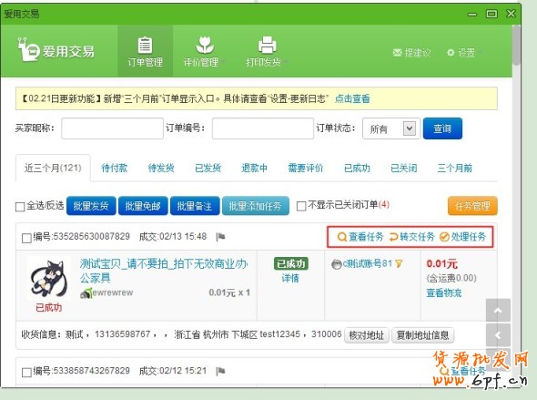Enable 不显示已关闭订单 checkbox
Screen dimensions: 537x400
click(301, 206)
